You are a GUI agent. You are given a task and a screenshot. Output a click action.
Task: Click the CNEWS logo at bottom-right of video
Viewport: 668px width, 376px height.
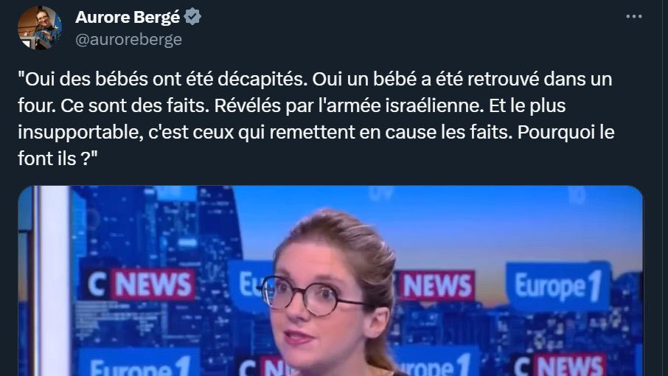559,366
